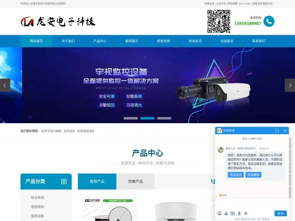Open 网站地图 top link

coord(233,4)
